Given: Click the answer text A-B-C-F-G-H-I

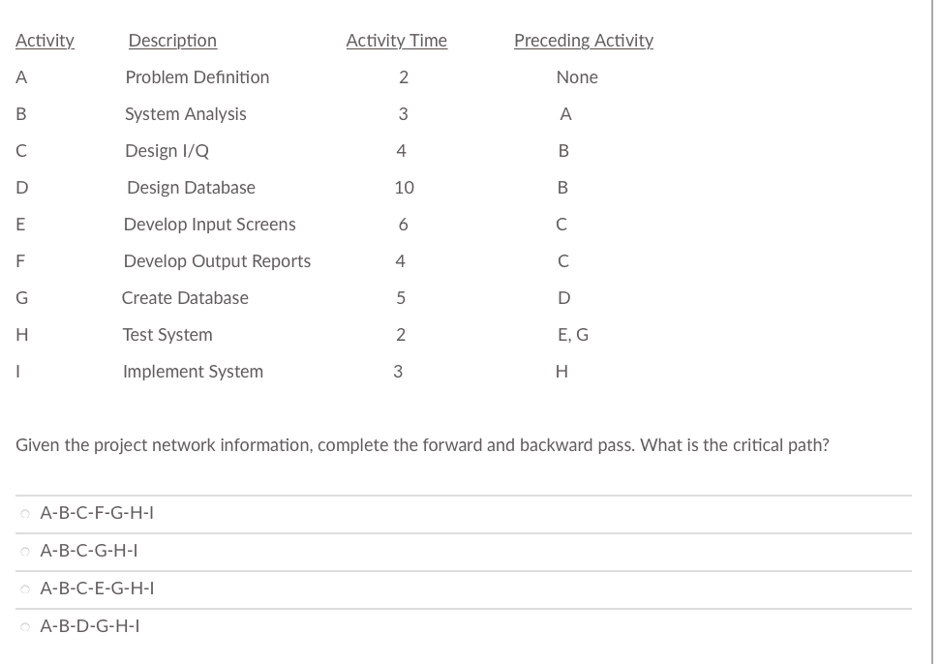Looking at the screenshot, I should 97,513.
